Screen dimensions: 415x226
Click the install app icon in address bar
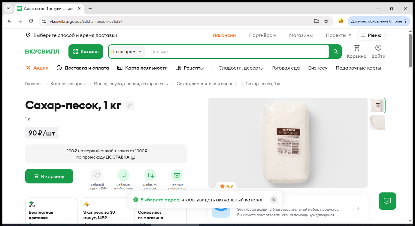coord(316,21)
